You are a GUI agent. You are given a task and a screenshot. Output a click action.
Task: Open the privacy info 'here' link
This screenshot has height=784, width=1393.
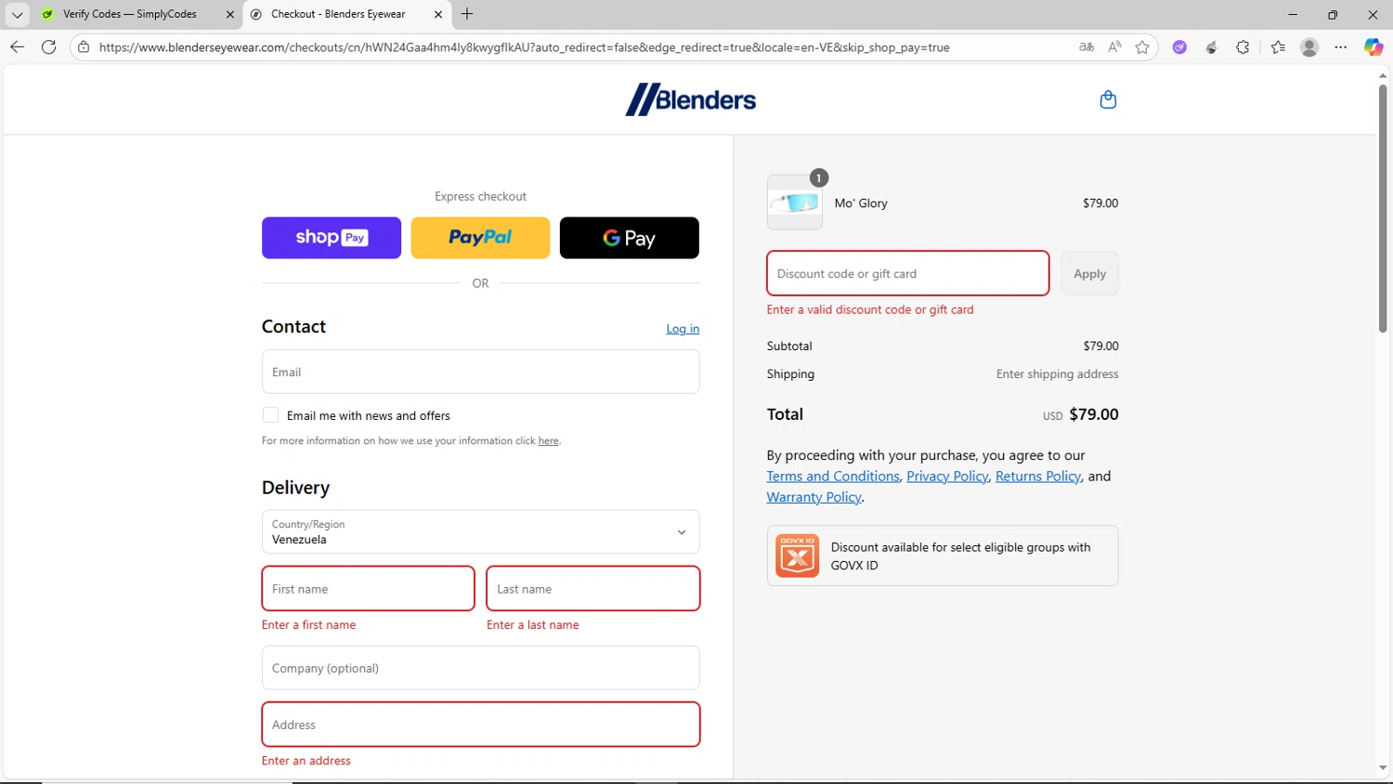pyautogui.click(x=549, y=440)
